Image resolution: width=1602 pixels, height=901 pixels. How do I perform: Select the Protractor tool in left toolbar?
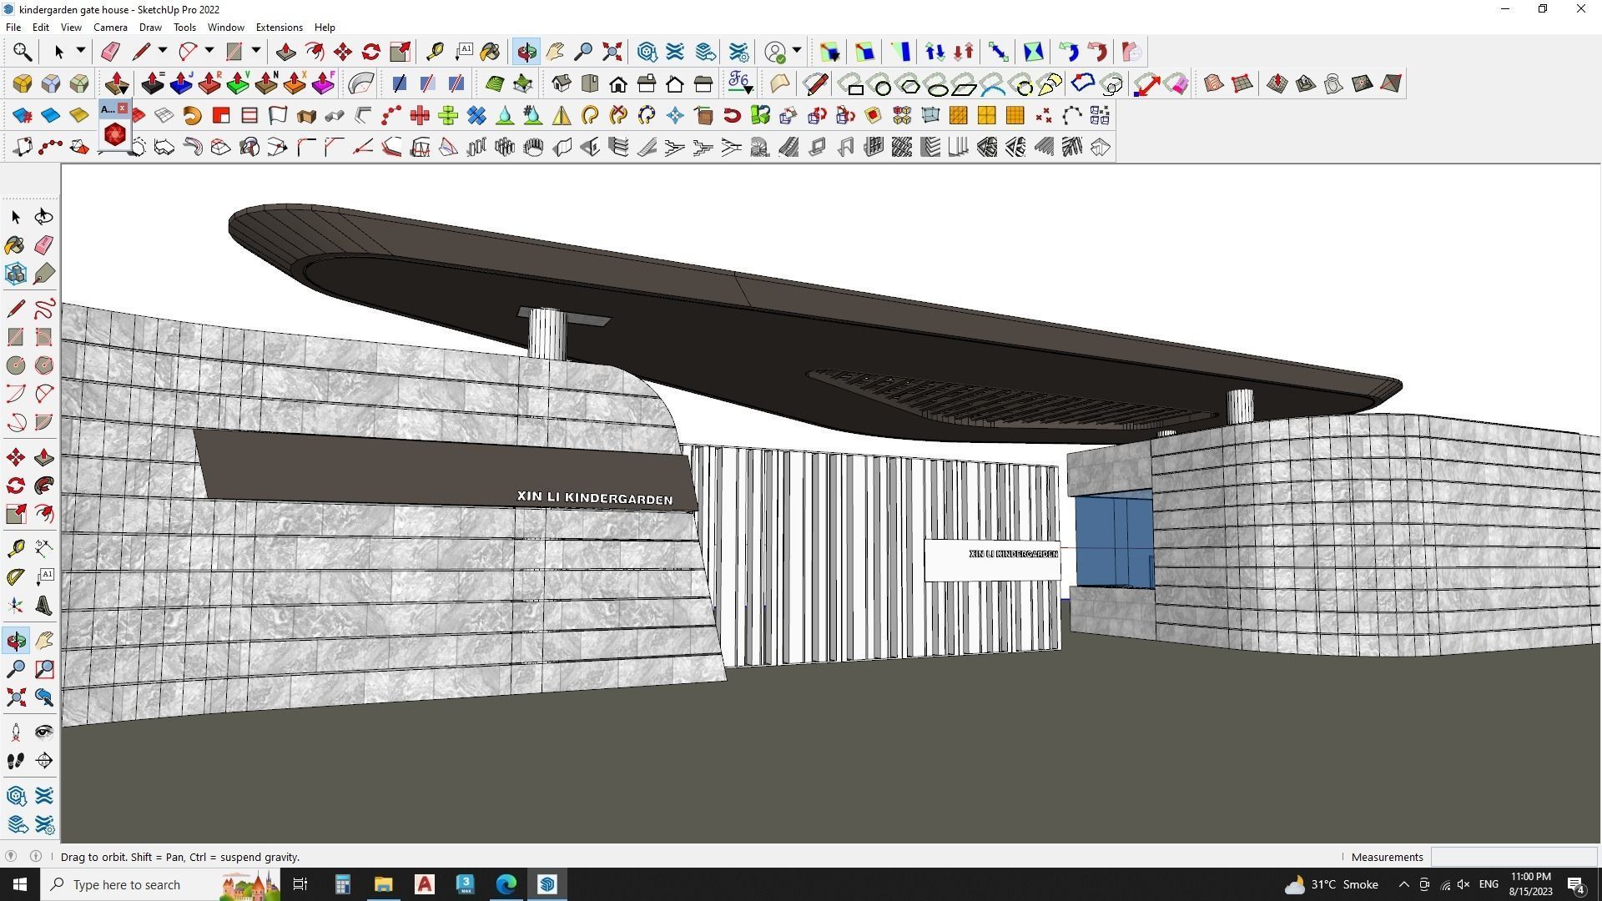[x=16, y=577]
